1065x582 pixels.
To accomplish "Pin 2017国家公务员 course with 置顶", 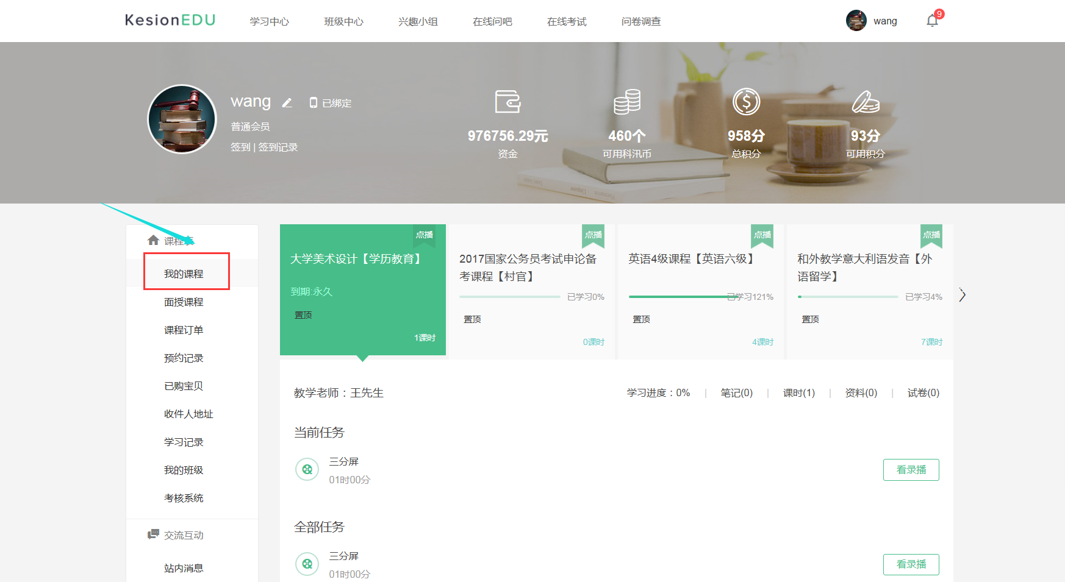I will 472,319.
